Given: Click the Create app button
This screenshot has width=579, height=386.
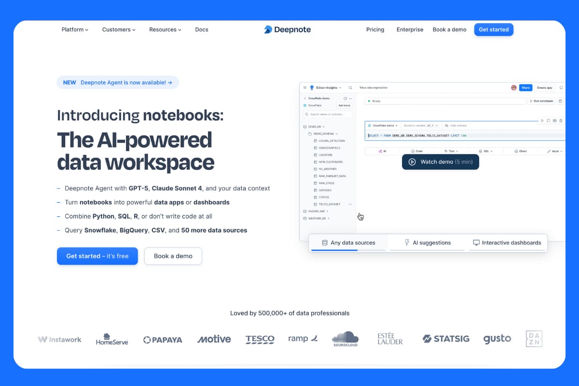Looking at the screenshot, I should tap(545, 88).
